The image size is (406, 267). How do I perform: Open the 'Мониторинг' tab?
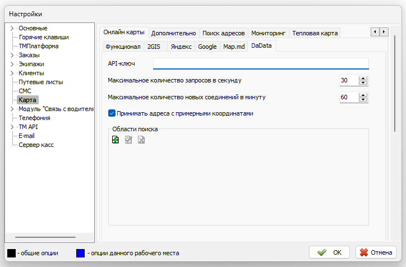click(268, 33)
